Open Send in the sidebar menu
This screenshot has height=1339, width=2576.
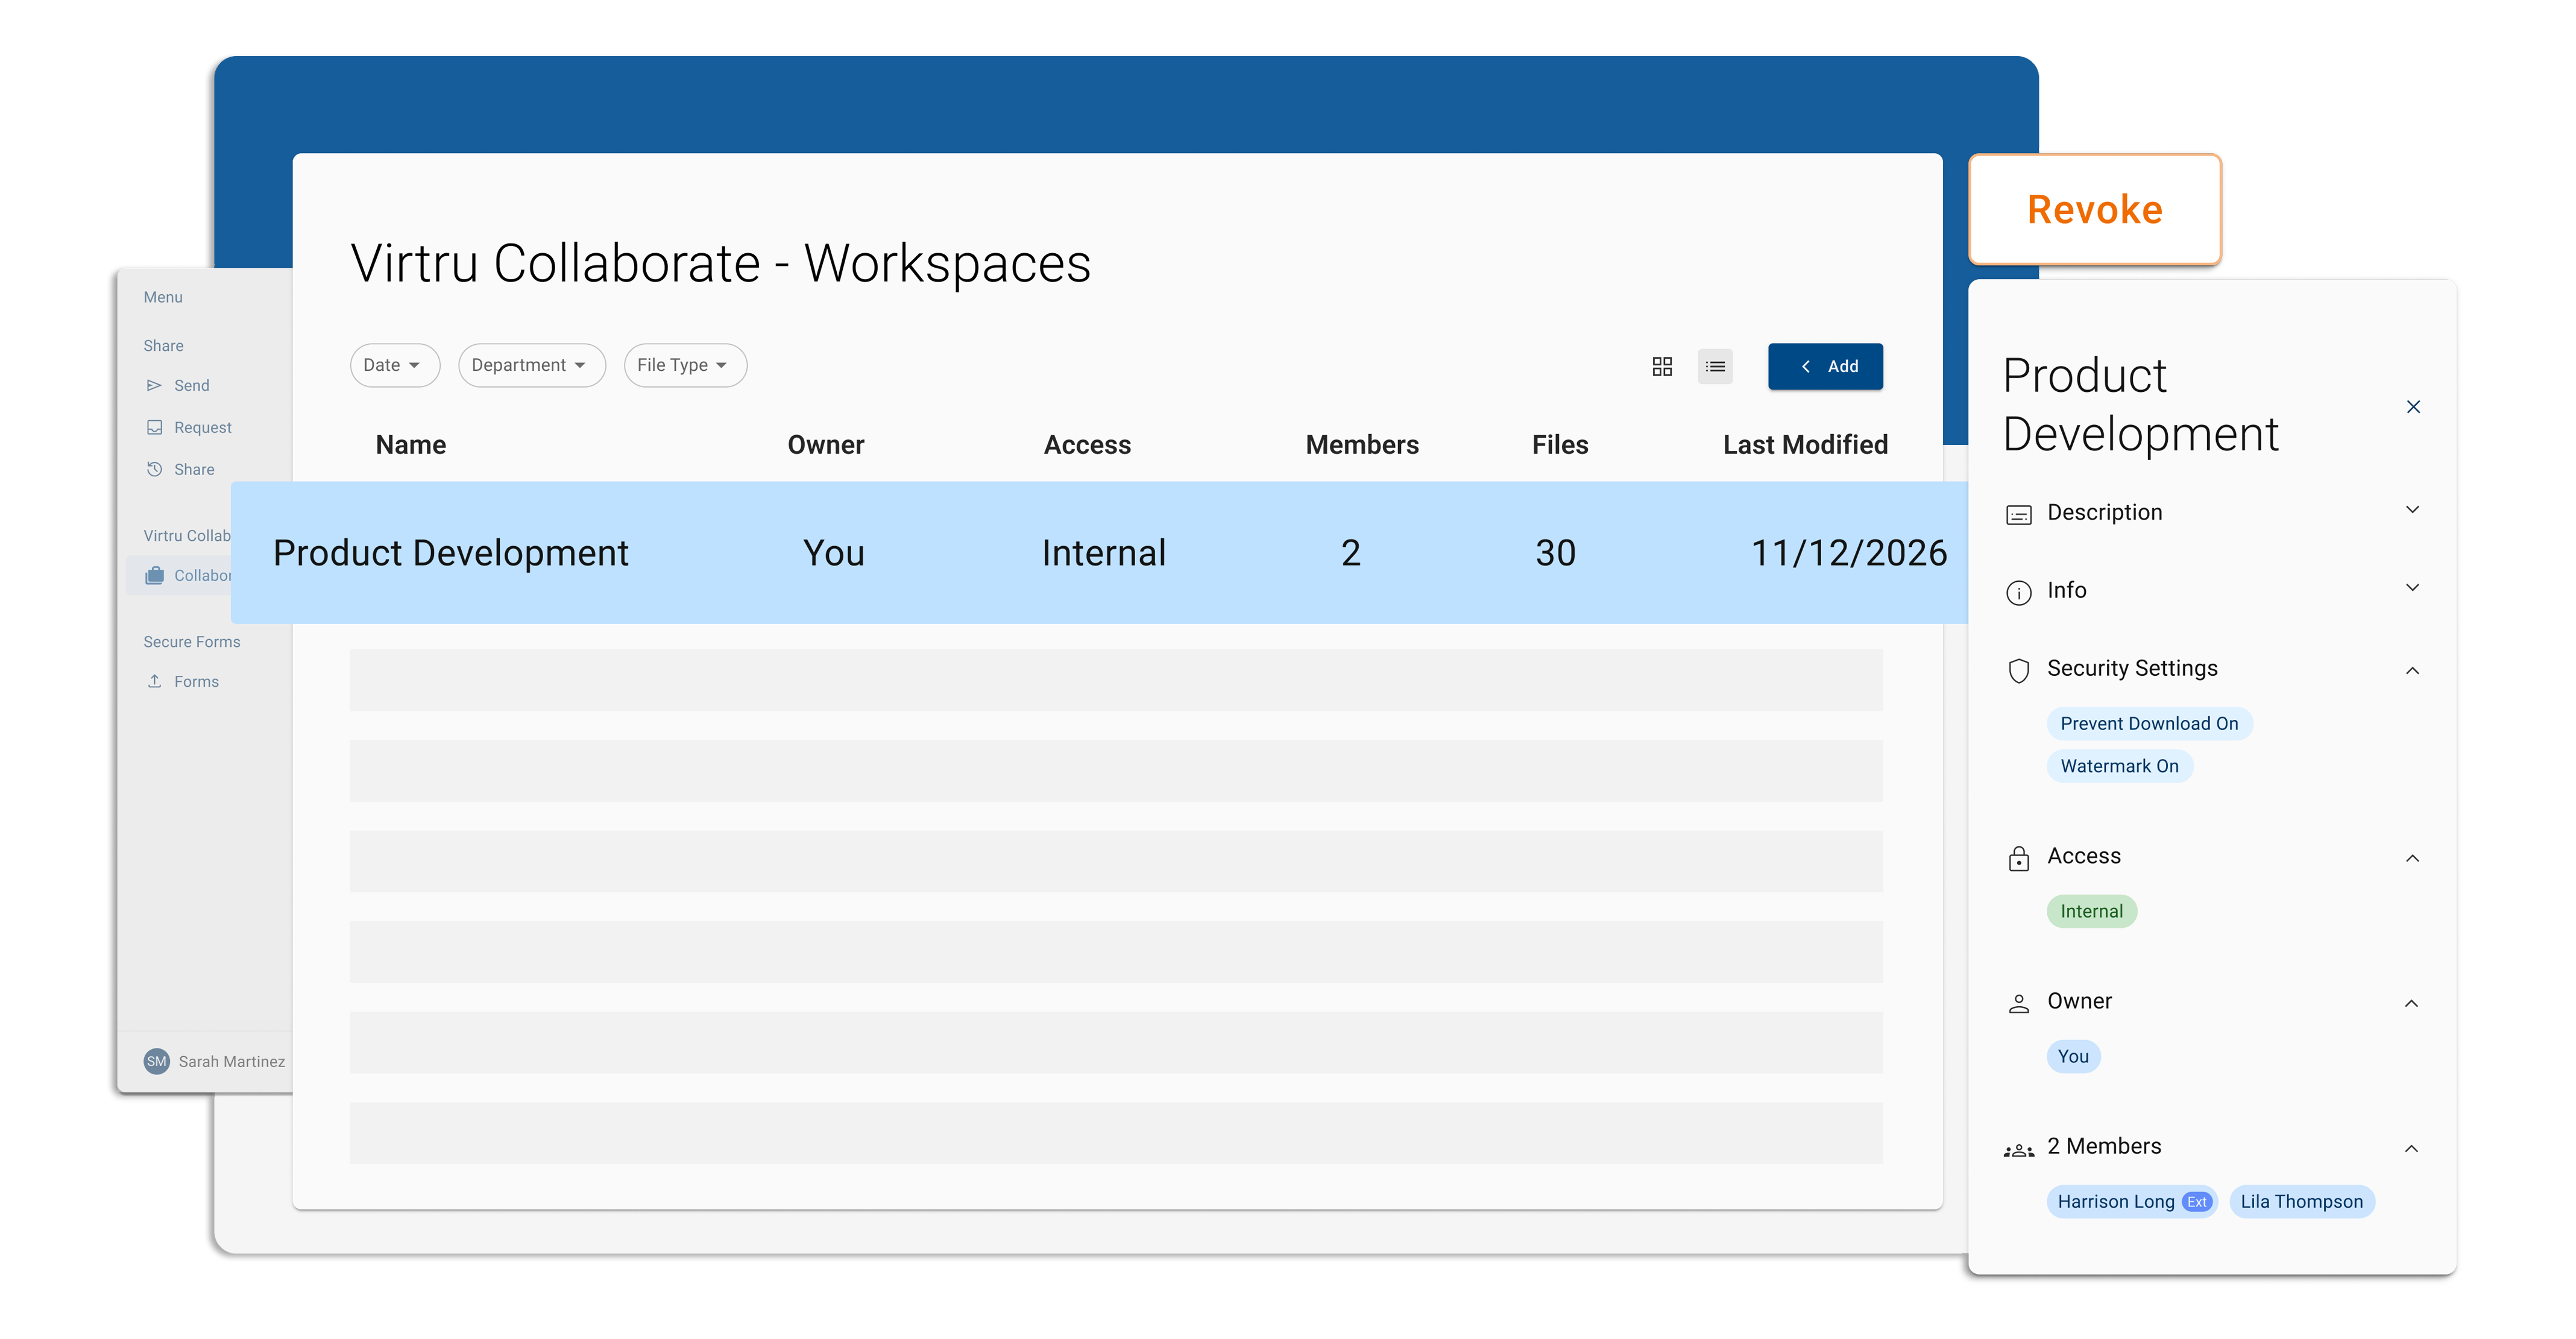[x=192, y=385]
